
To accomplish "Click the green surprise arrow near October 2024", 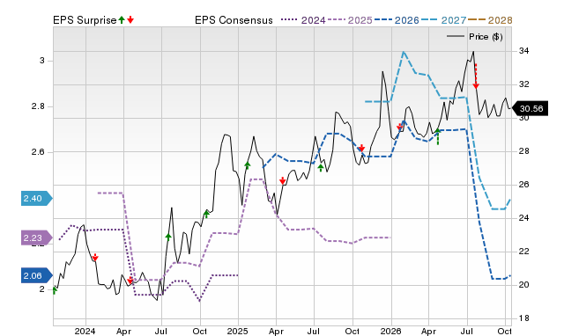I will pyautogui.click(x=206, y=214).
